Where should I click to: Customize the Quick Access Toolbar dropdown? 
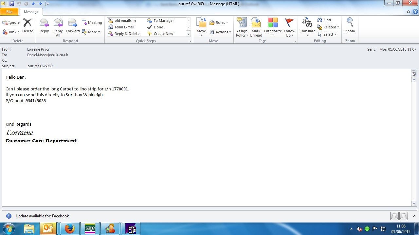48,4
